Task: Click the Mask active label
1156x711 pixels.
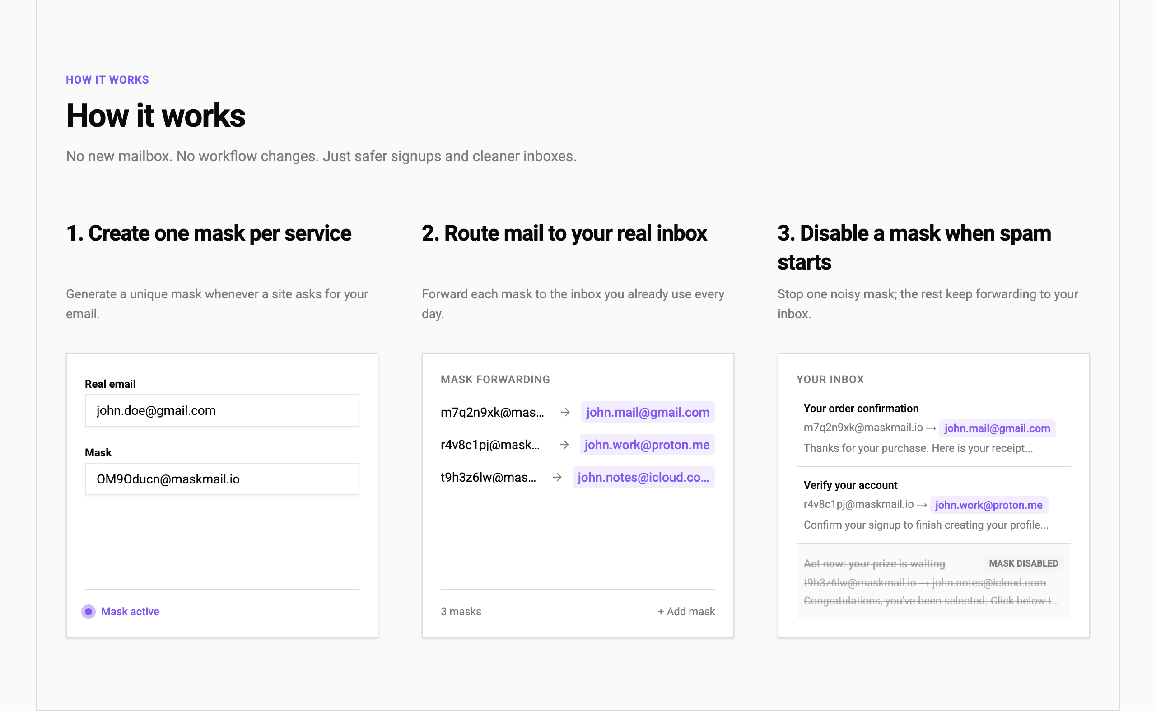Action: (x=130, y=611)
